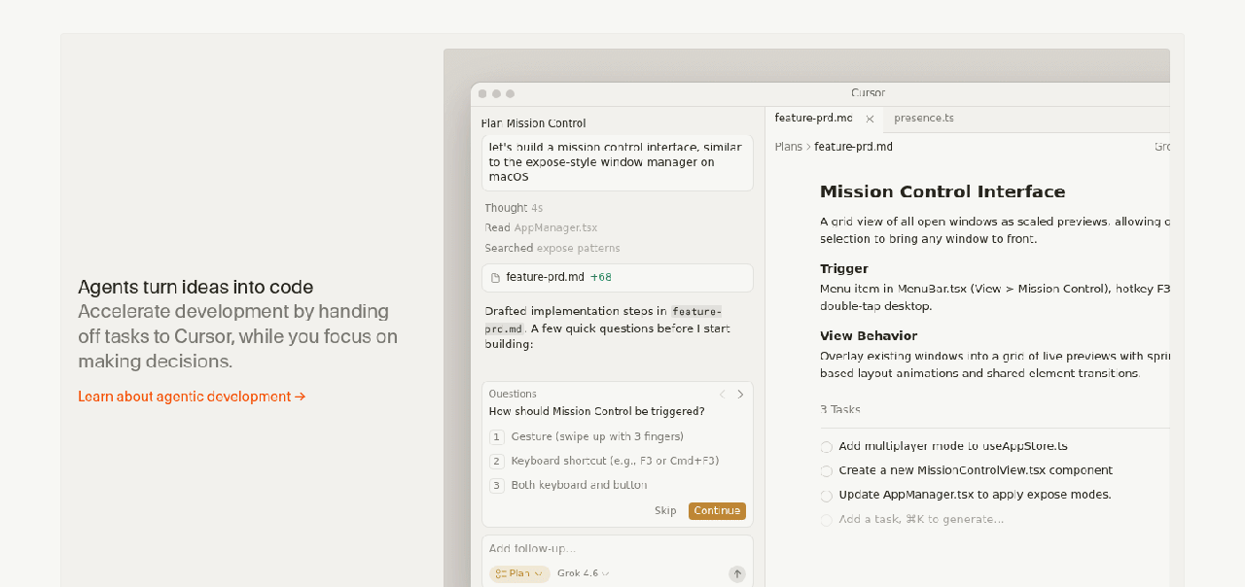Click the red window close dot

click(482, 94)
